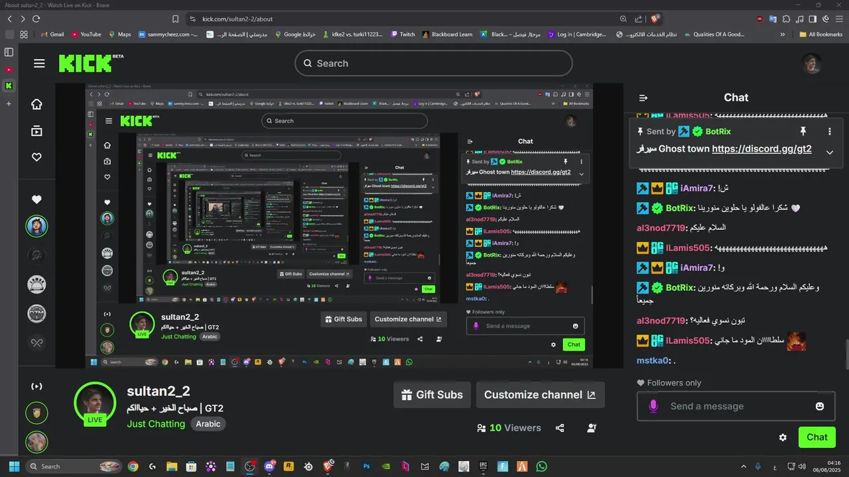Image resolution: width=849 pixels, height=477 pixels.
Task: Toggle Brave vertical tabs sidebar panel icon
Action: pos(9,52)
